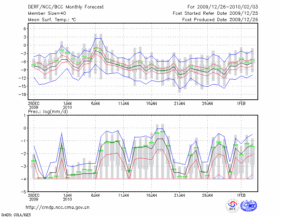Click the Mean Surf. Temp. label
Image resolution: width=281 pixels, height=217 pixels.
tap(52, 20)
